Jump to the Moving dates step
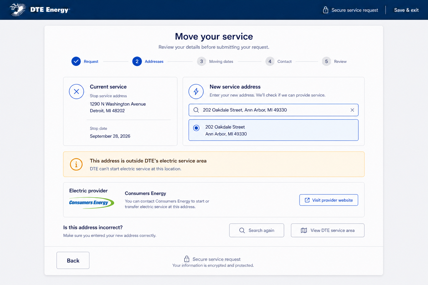 coord(221,62)
